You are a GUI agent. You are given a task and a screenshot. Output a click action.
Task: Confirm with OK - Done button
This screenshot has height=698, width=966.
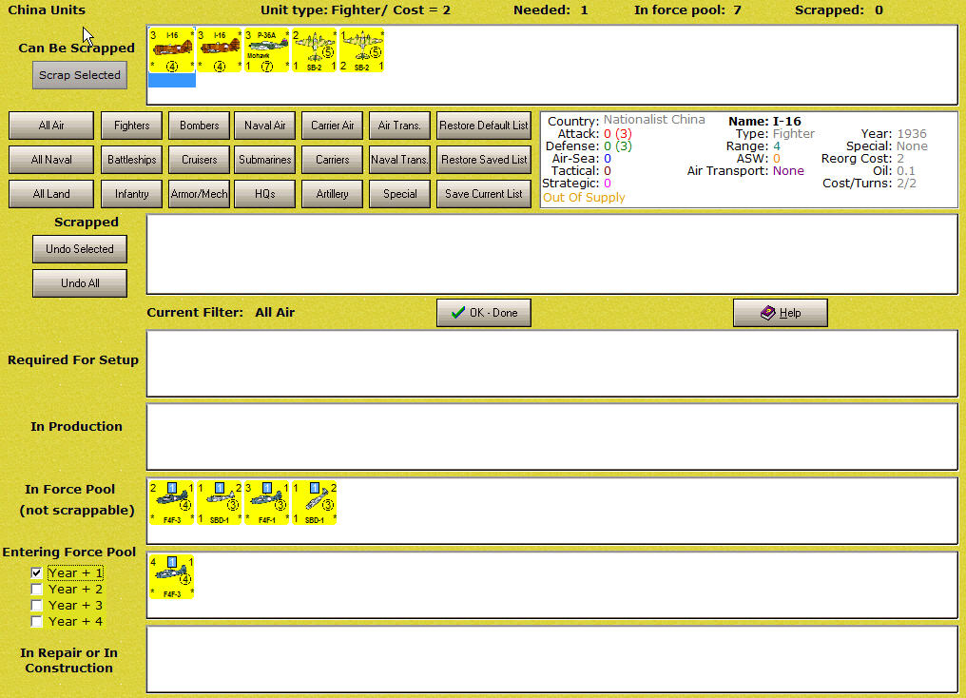point(484,313)
